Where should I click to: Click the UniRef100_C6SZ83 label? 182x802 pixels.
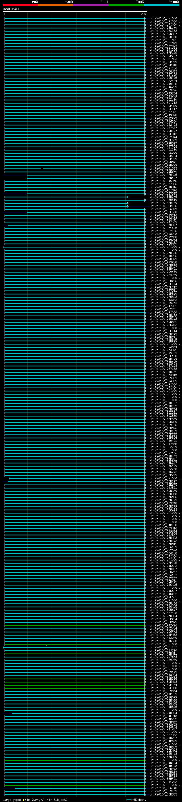[x=163, y=31]
